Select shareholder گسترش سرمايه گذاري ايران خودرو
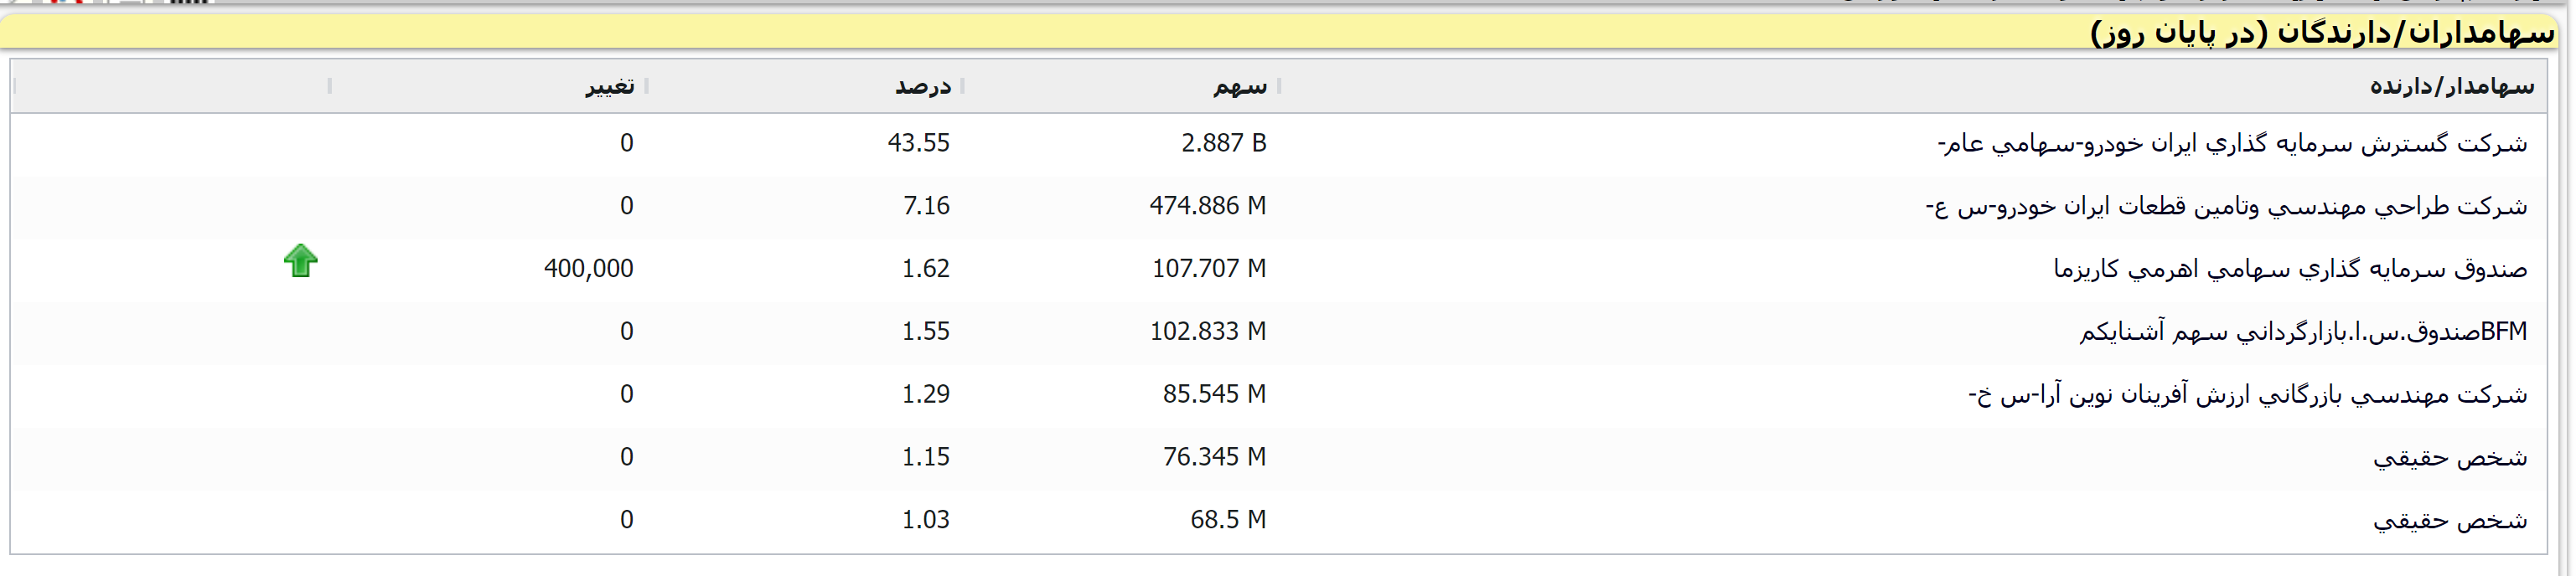This screenshot has width=2576, height=576. pos(2232,144)
